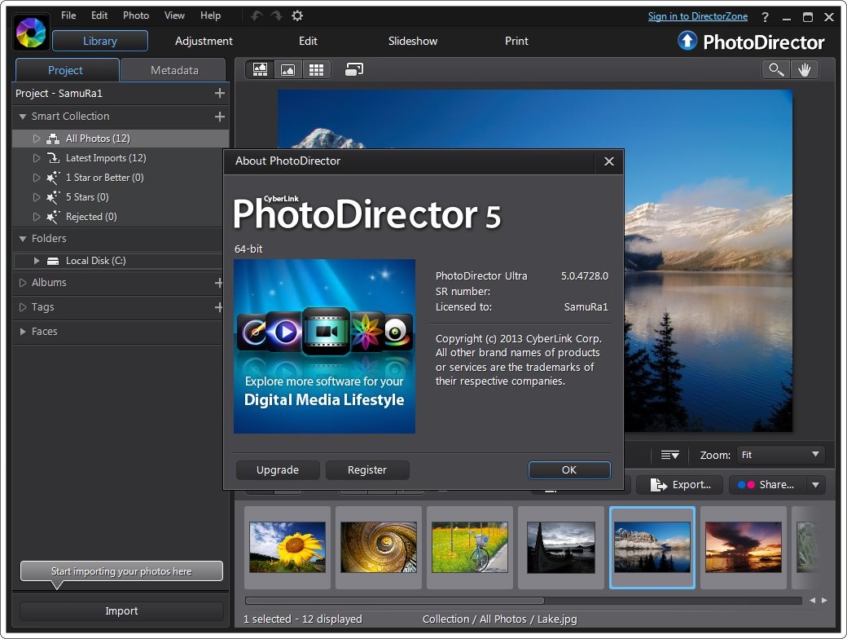The image size is (847, 639).
Task: Click the Library module button
Action: 100,41
